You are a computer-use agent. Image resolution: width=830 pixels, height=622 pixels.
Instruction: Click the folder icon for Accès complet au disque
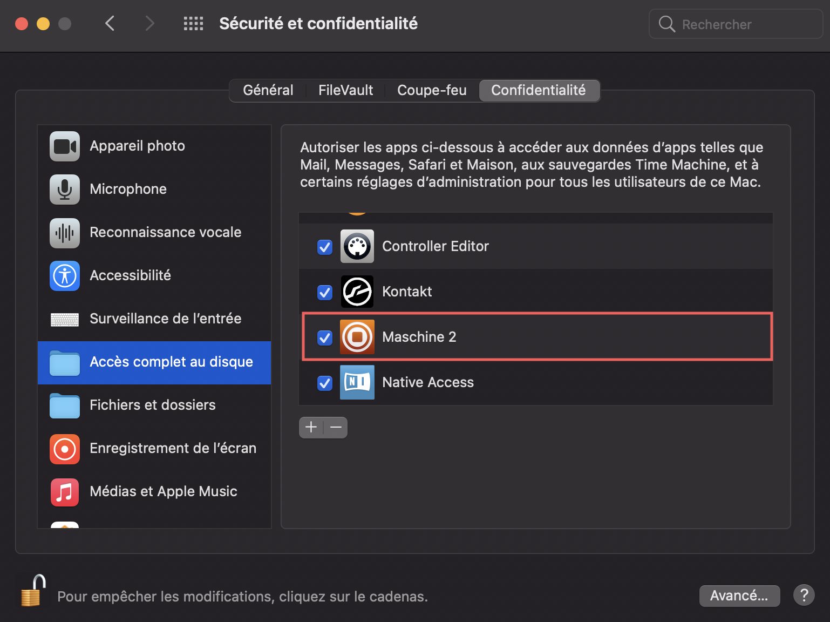(65, 362)
